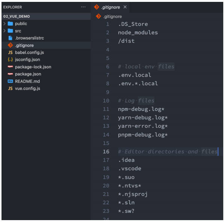This screenshot has width=224, height=222.
Task: Click the JS icon beside babel.config.js
Action: tap(10, 53)
